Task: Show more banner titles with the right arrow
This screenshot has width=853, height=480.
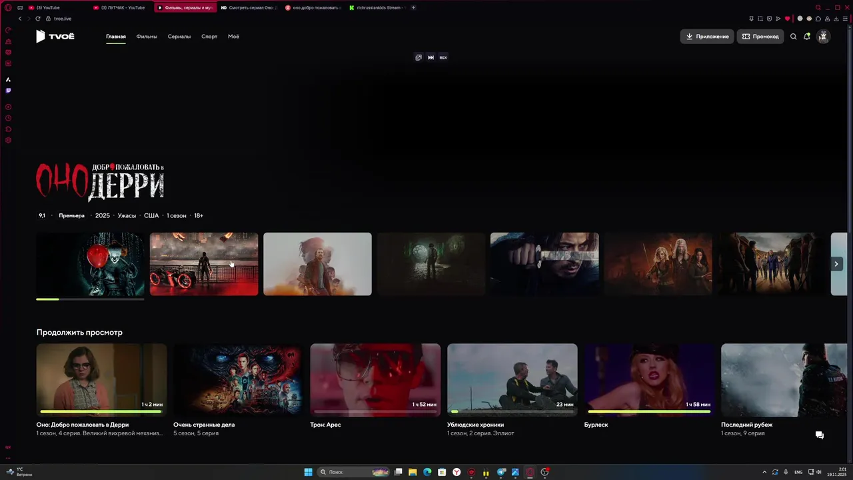Action: coord(836,264)
